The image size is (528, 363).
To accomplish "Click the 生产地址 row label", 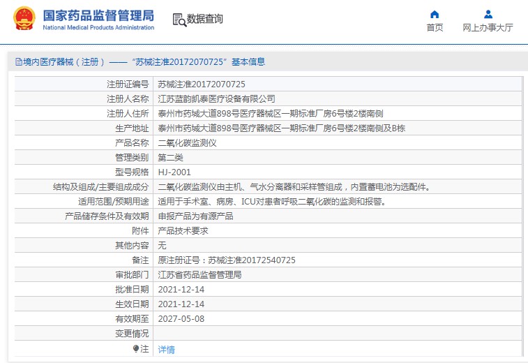I will [x=132, y=128].
